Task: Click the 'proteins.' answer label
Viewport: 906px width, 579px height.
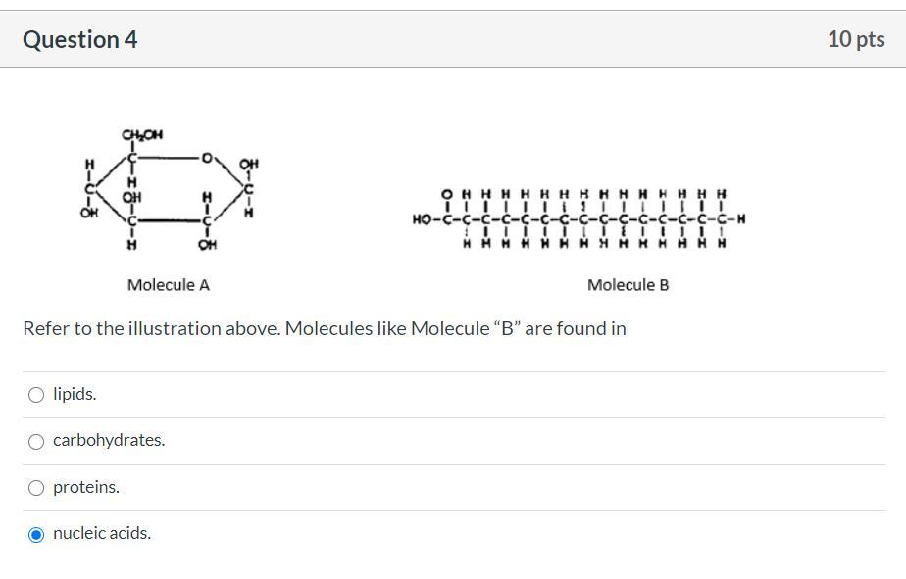Action: (86, 487)
